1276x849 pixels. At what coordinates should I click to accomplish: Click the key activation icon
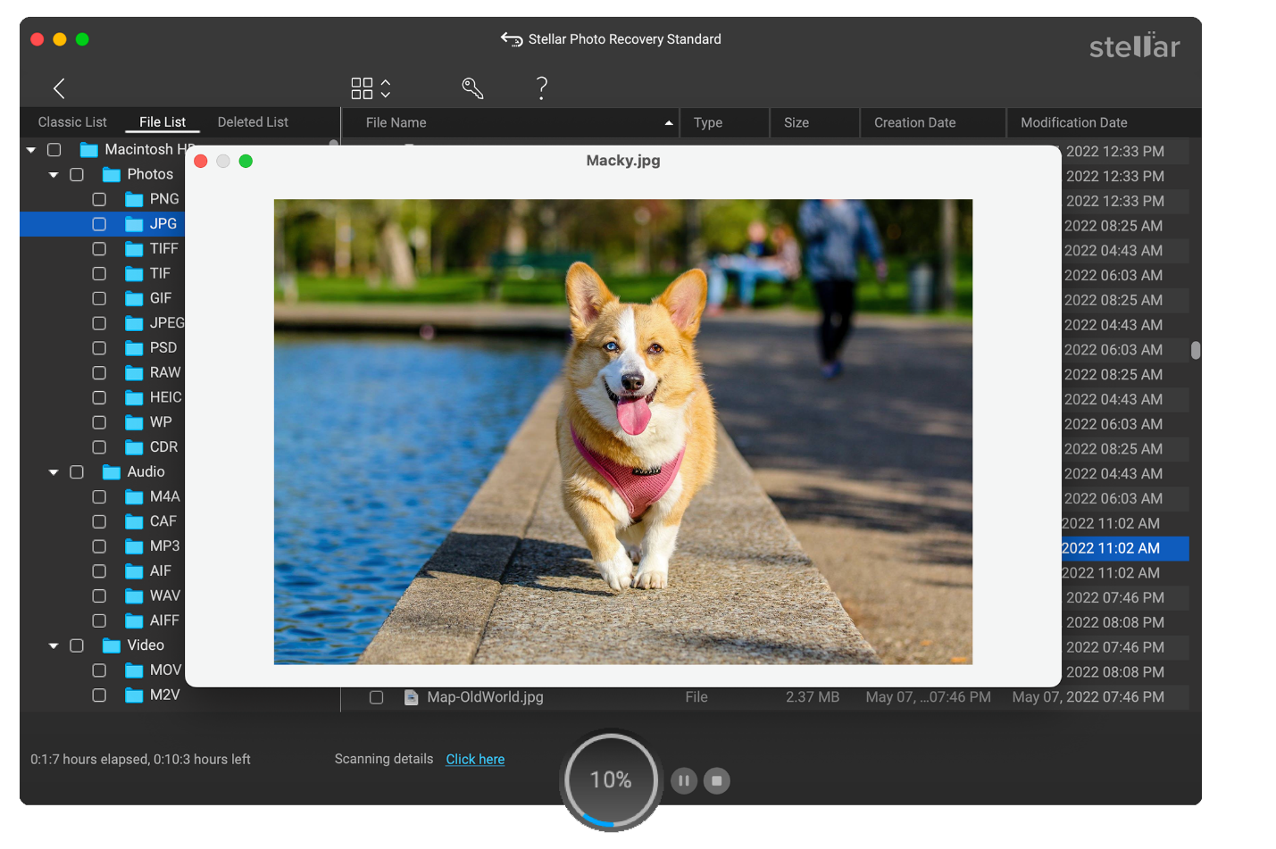pyautogui.click(x=472, y=88)
